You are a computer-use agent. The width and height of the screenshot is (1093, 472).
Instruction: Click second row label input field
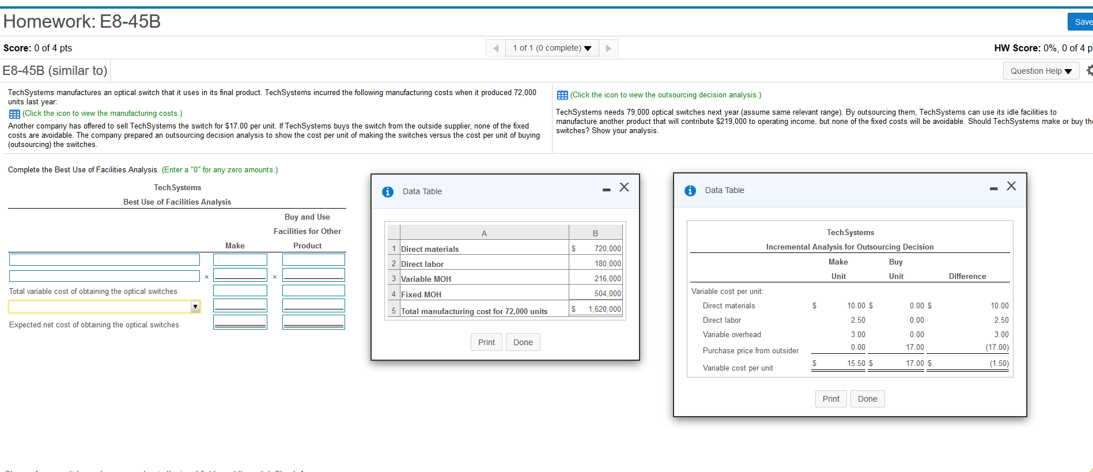click(104, 276)
